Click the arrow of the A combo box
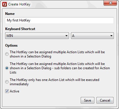119x109 pixels. pyautogui.click(x=111, y=36)
